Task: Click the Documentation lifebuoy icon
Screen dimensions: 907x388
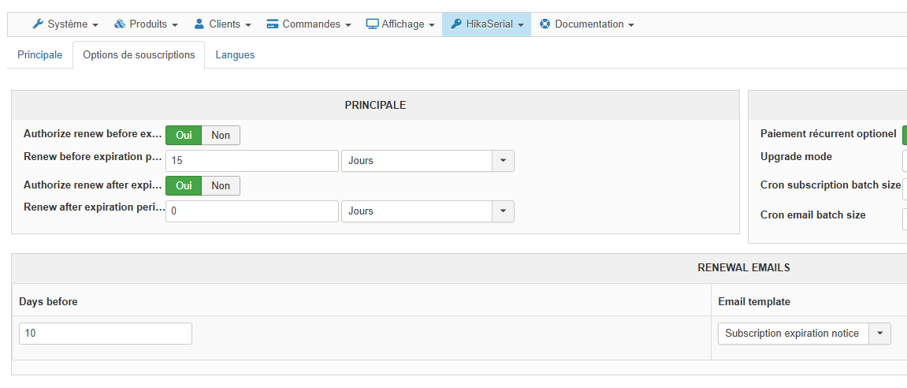Action: pos(545,24)
